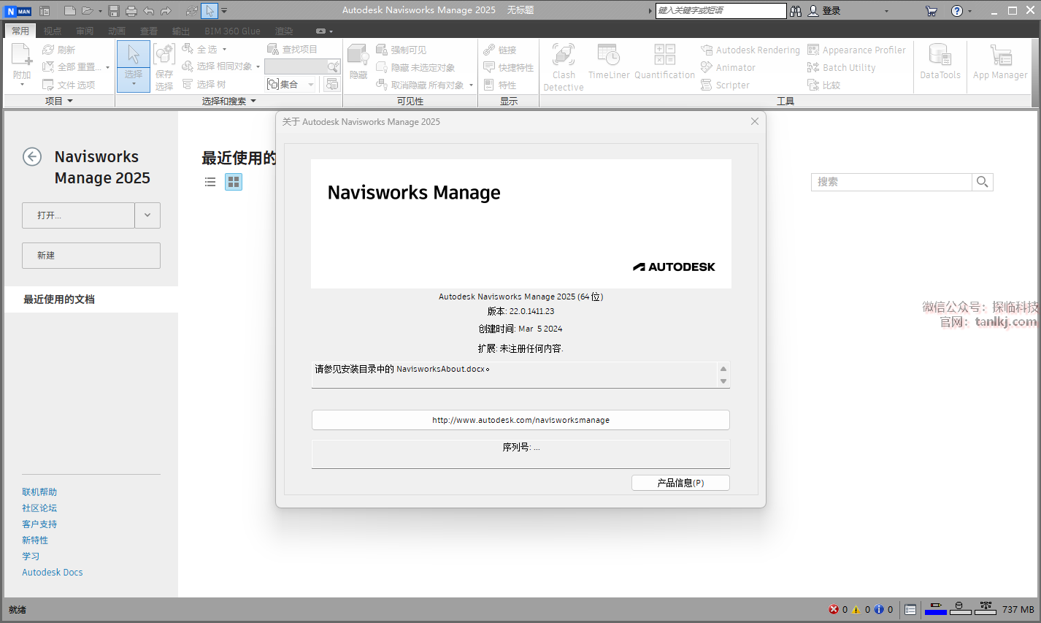This screenshot has width=1041, height=623.
Task: Open the 集合 sets dropdown
Action: [x=311, y=85]
